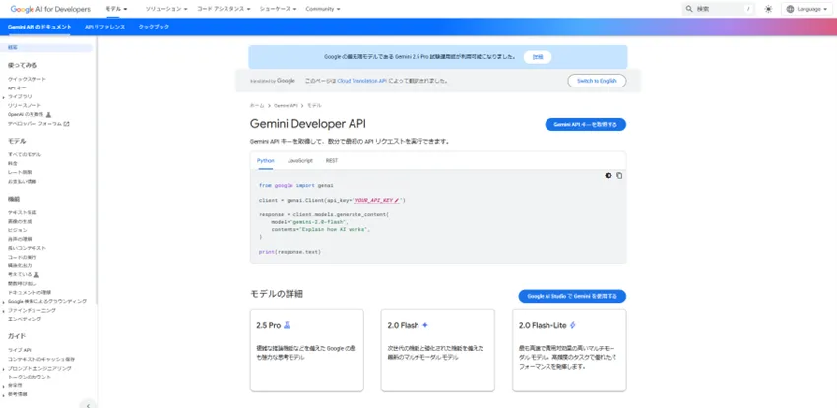Open コードの実行 in the sidebar
The width and height of the screenshot is (837, 408).
click(22, 257)
